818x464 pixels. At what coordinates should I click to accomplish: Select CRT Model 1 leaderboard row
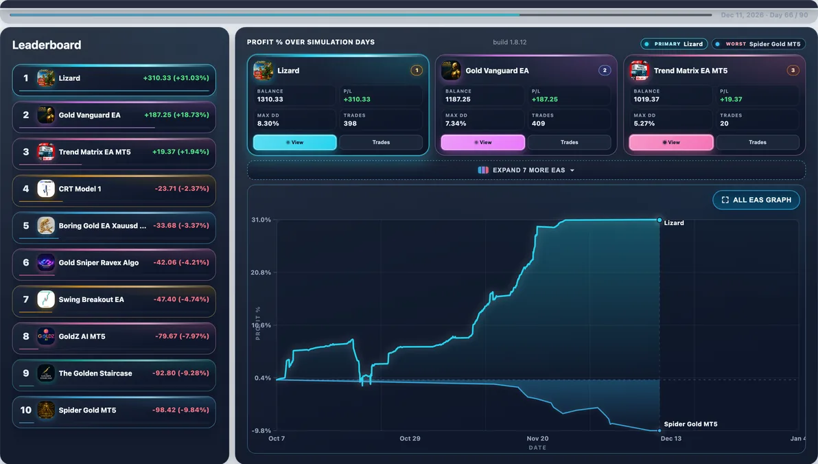[x=114, y=191]
